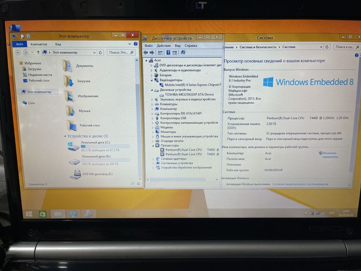Select Сеть in navigation pane
Image resolution: width=361 pixels, height=271 pixels.
pyautogui.click(x=32, y=103)
